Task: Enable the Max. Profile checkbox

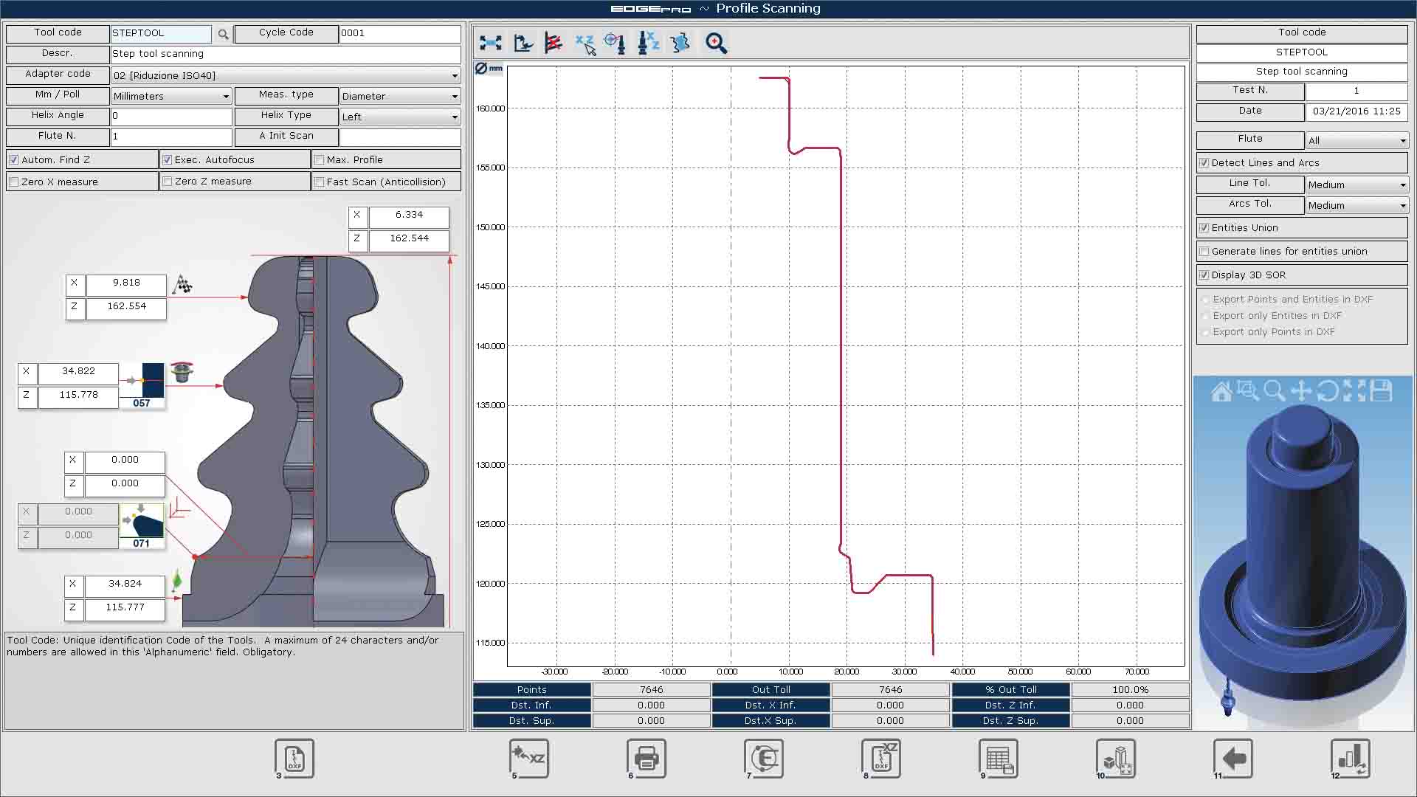Action: pyautogui.click(x=320, y=160)
